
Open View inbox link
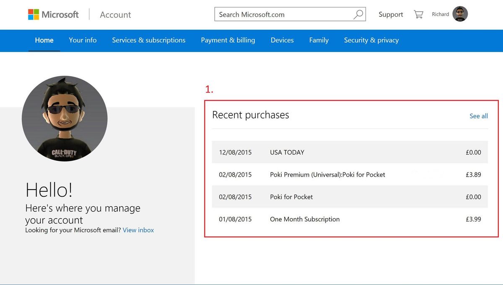tap(138, 230)
